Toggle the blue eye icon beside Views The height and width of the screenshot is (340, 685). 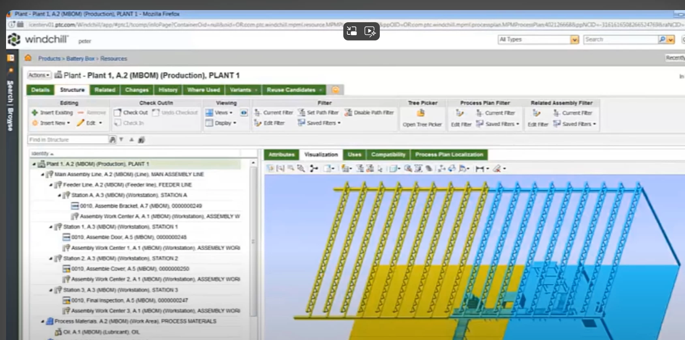click(244, 113)
